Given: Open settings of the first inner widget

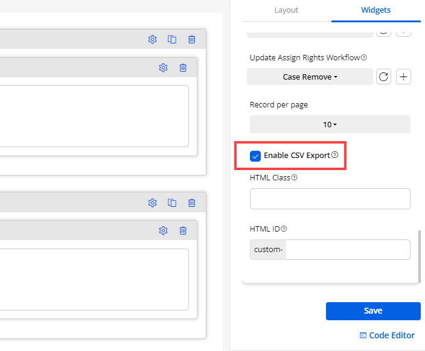Looking at the screenshot, I should (163, 68).
